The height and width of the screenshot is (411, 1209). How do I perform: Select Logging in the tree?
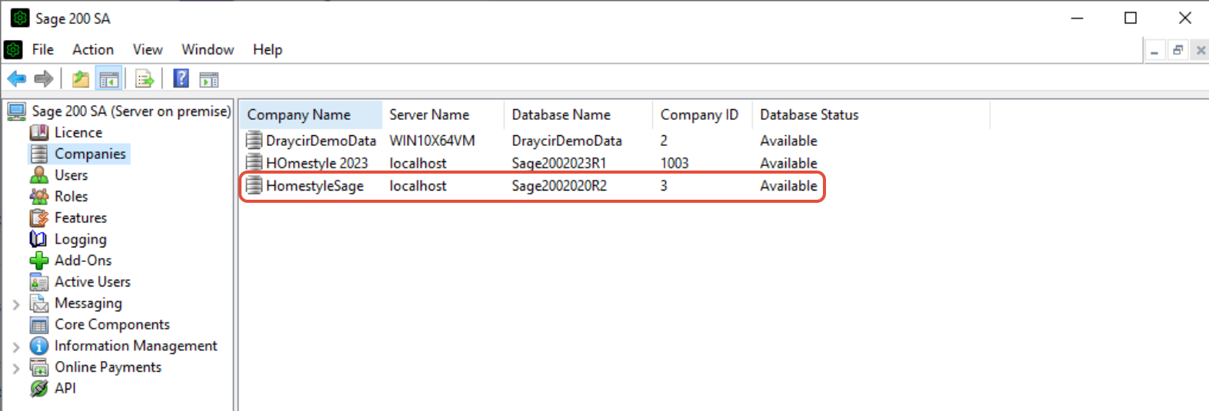tap(81, 240)
